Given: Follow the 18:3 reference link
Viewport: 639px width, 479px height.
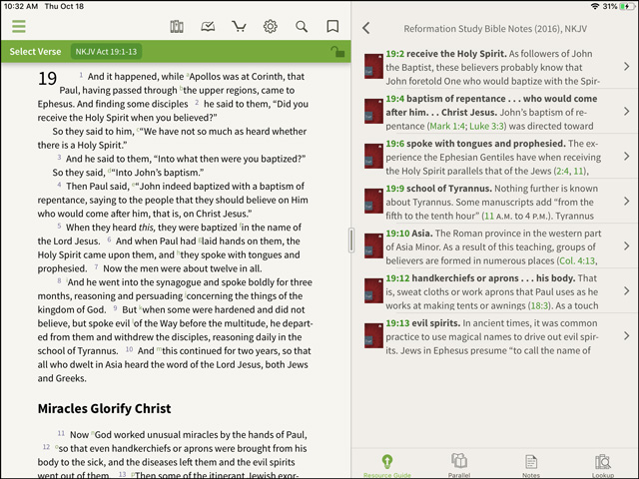Looking at the screenshot, I should point(539,305).
